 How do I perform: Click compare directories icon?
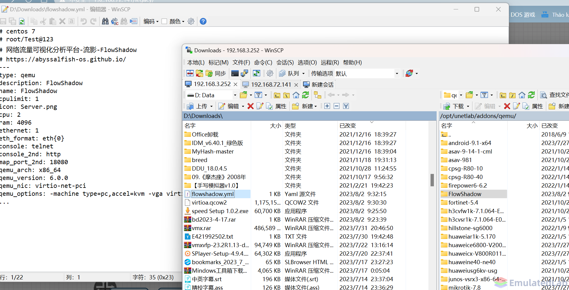tap(190, 73)
